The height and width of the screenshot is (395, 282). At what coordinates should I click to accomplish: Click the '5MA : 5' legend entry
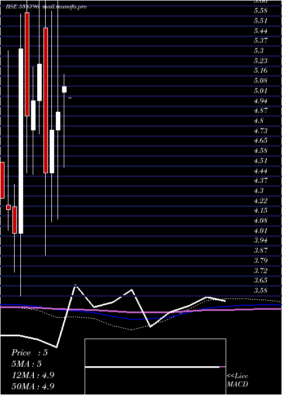27,364
